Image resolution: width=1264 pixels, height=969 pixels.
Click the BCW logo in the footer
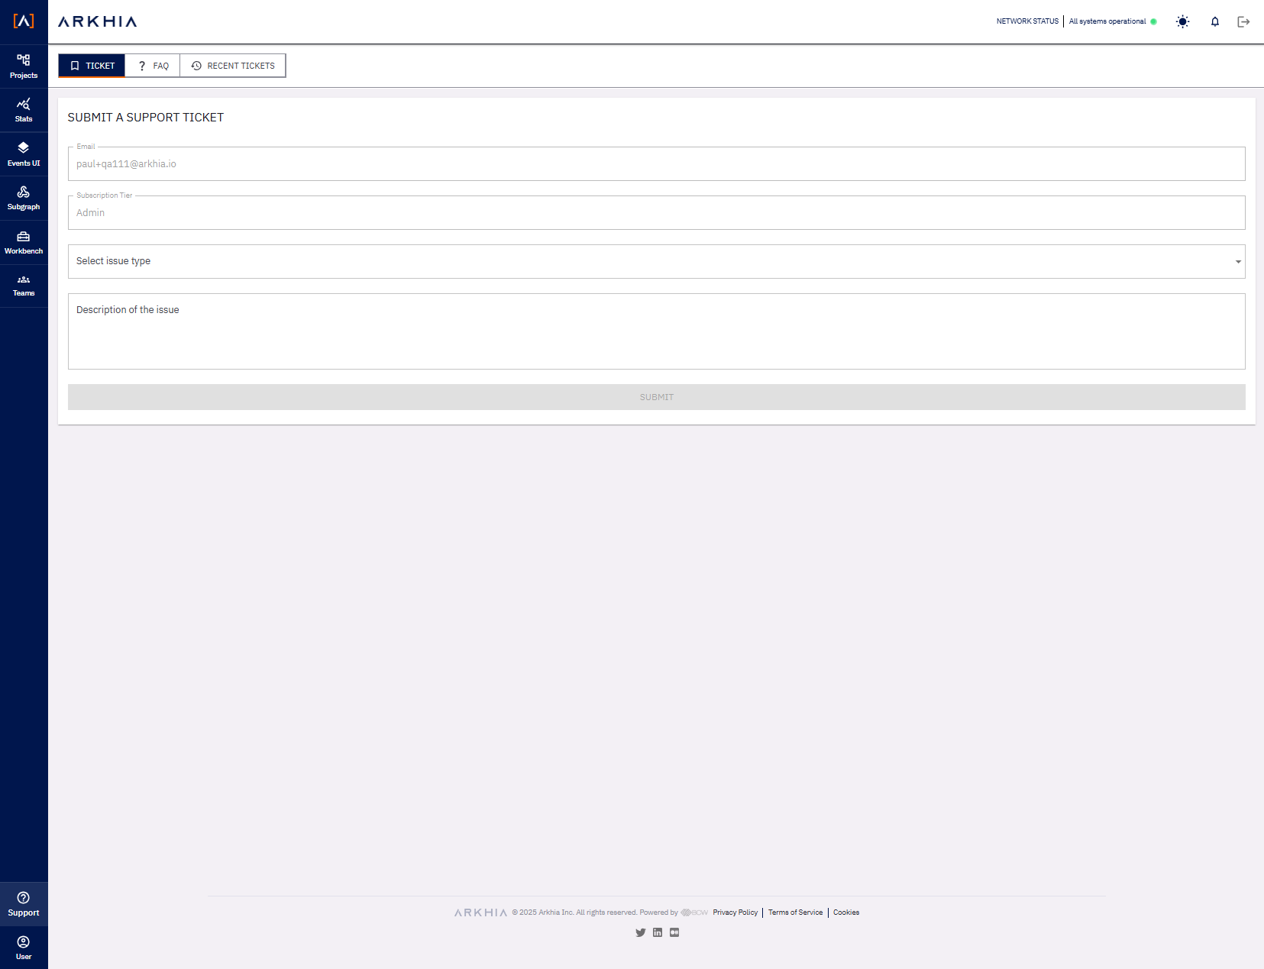click(694, 912)
